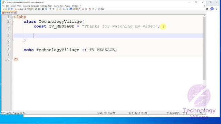Open the user defined language dialog icon

point(74,9)
